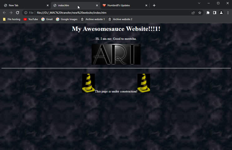The height and width of the screenshot is (150, 232).
Task: Click the Share this page icon
Action: tap(193, 13)
